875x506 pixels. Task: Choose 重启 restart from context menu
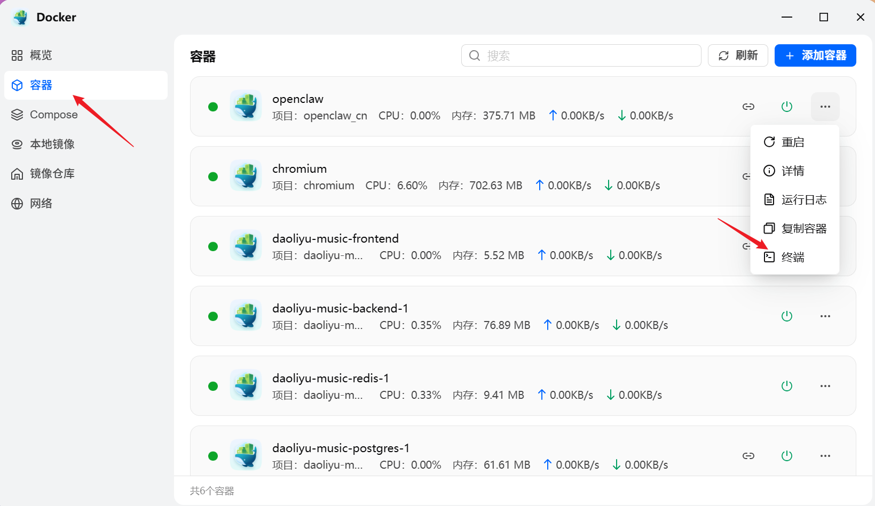[x=795, y=142]
